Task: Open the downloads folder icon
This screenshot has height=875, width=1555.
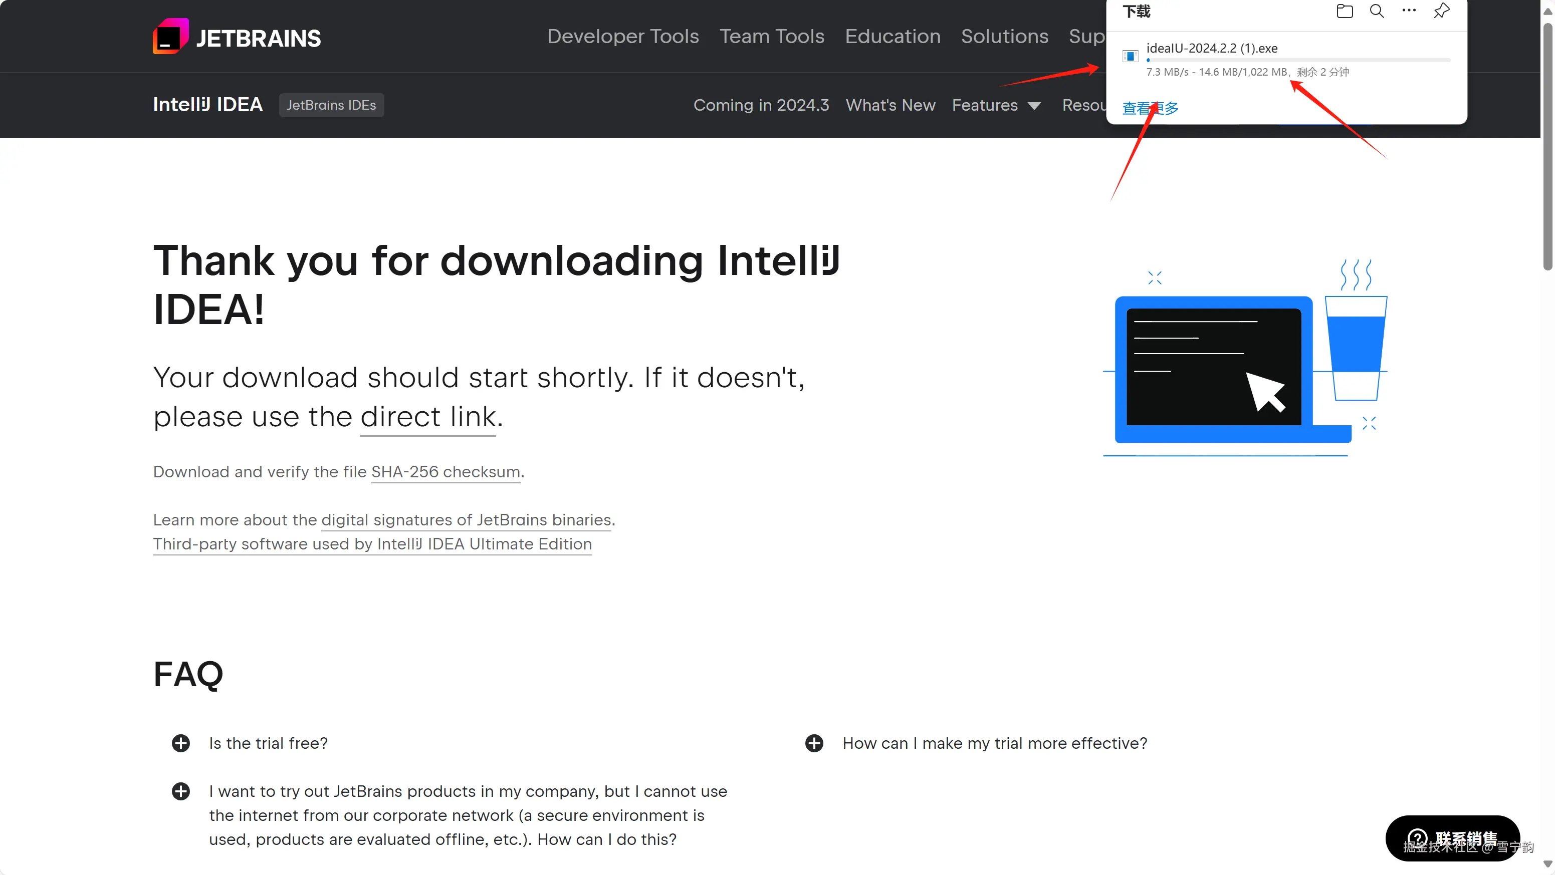Action: [1345, 11]
